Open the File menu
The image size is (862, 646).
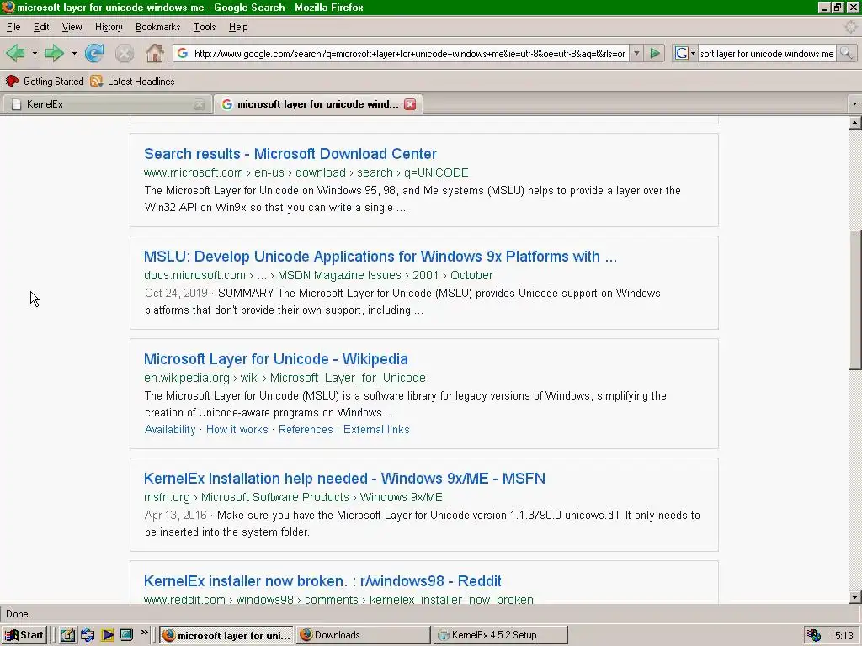[x=13, y=27]
